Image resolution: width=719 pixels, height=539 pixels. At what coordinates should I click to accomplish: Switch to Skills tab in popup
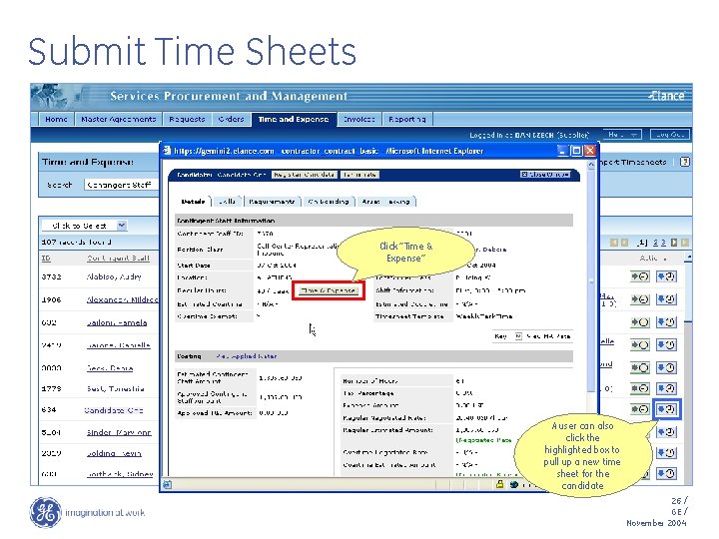point(227,202)
